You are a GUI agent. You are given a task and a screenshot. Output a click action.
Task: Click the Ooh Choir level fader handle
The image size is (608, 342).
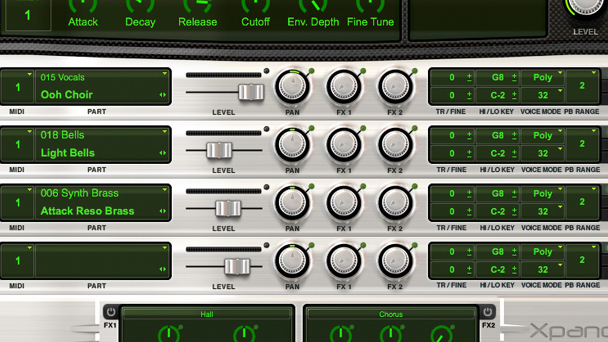click(251, 92)
